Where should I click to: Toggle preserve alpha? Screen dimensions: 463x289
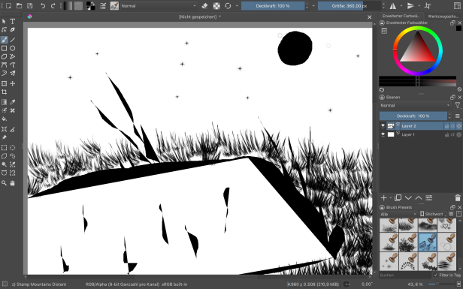pyautogui.click(x=216, y=5)
